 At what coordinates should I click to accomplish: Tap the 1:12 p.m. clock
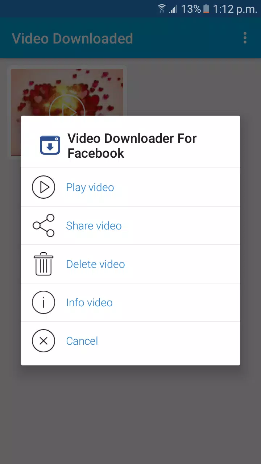coord(235,9)
